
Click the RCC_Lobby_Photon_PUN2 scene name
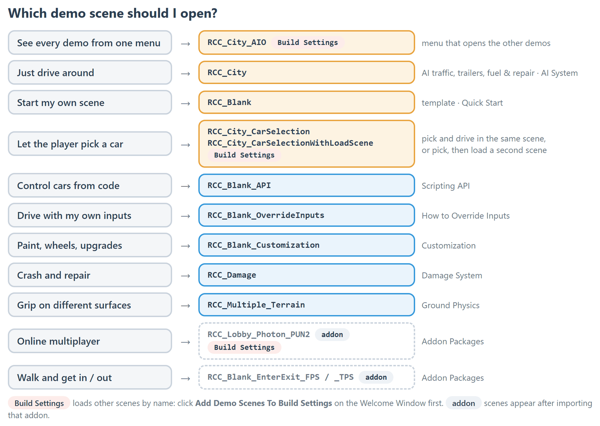tap(259, 334)
